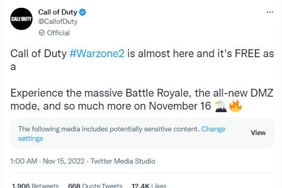Click the sensitive content warning banner
Viewport: 282px width, 188px height.
[142, 133]
